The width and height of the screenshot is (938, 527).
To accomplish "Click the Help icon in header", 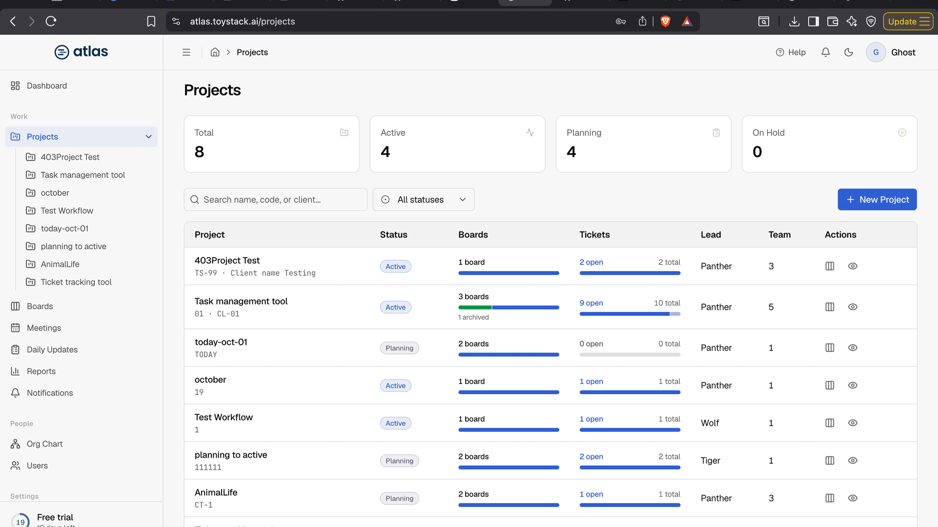I will click(780, 52).
